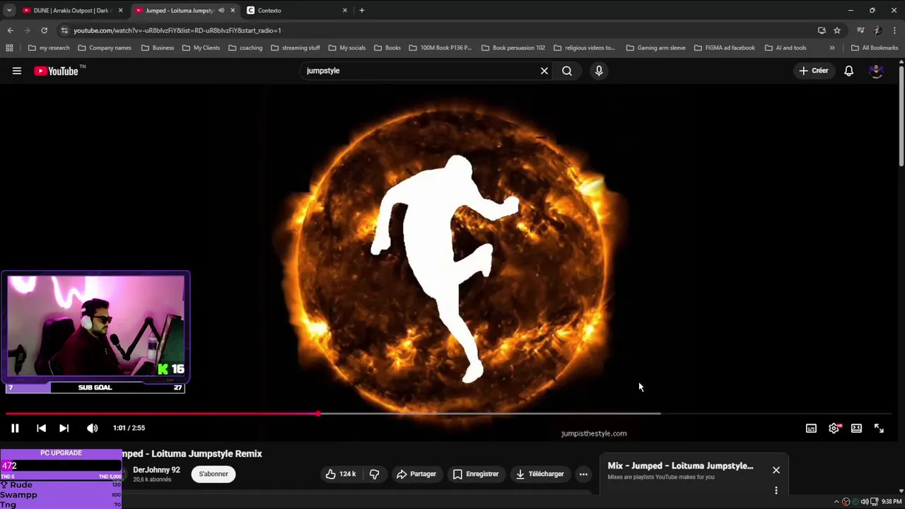The image size is (905, 509).
Task: Bookmark this page with the star
Action: pos(837,30)
